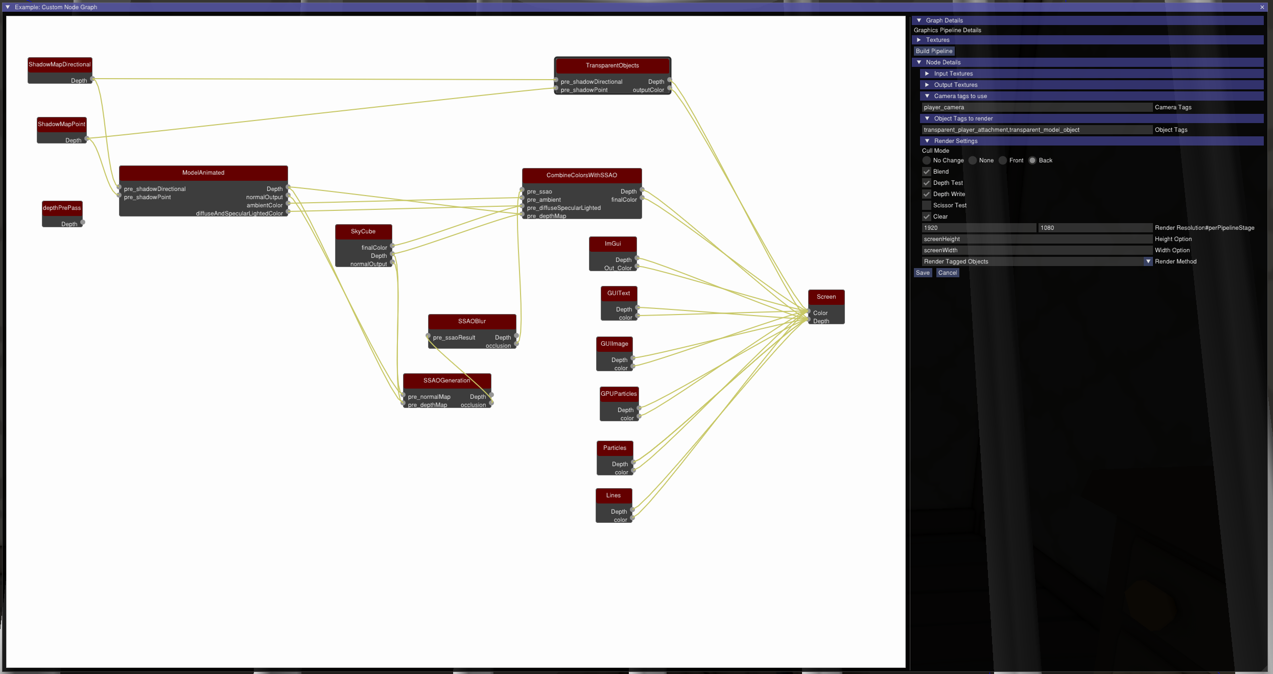Click the SkyCube node title
1273x674 pixels.
363,231
